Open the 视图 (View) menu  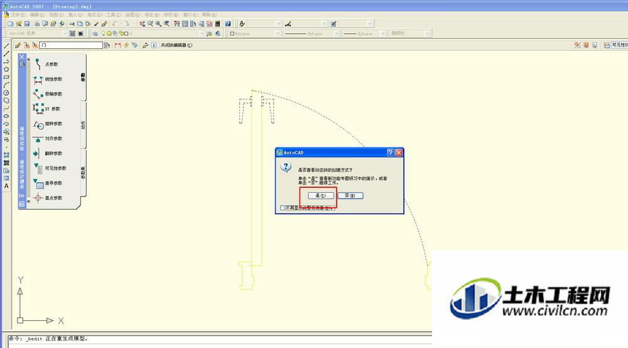[56, 15]
